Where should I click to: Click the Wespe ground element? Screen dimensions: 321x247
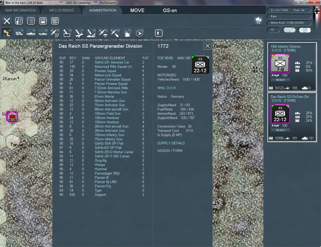coord(100,165)
